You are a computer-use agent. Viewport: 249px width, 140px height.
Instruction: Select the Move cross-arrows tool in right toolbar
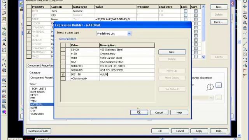pos(245,6)
